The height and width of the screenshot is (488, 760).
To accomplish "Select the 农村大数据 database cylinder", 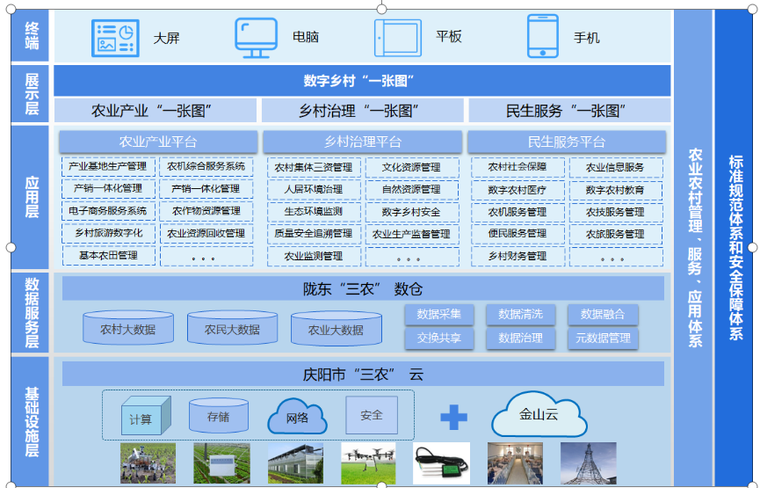I will pyautogui.click(x=127, y=329).
